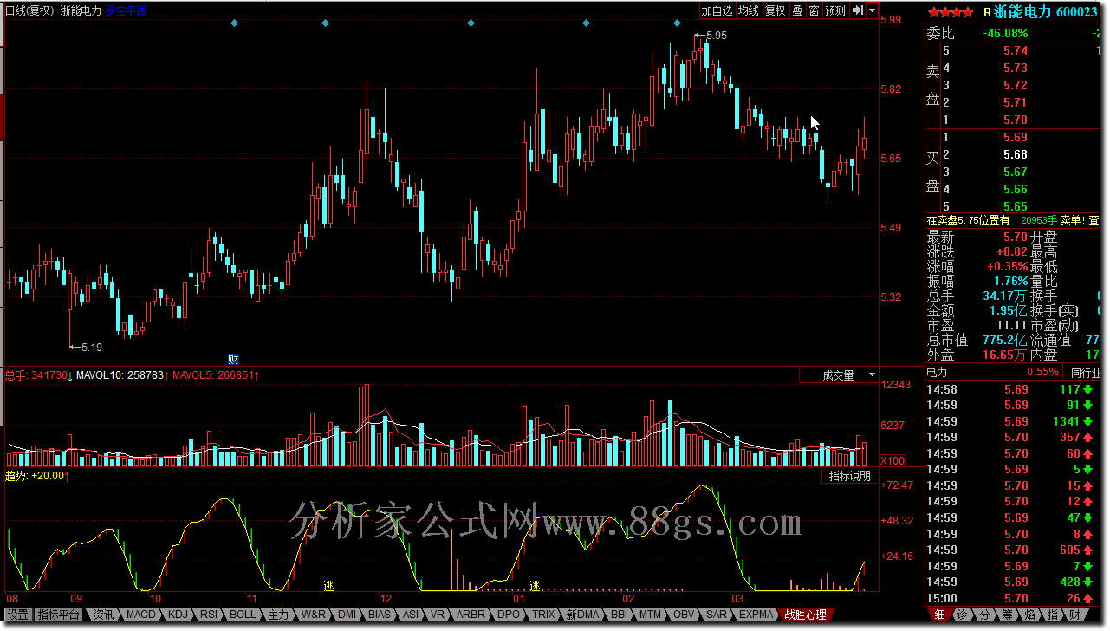This screenshot has height=631, width=1110.
Task: Select the BOLL indicator tab
Action: tap(243, 615)
